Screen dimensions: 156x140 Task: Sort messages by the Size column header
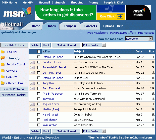tap(152, 51)
